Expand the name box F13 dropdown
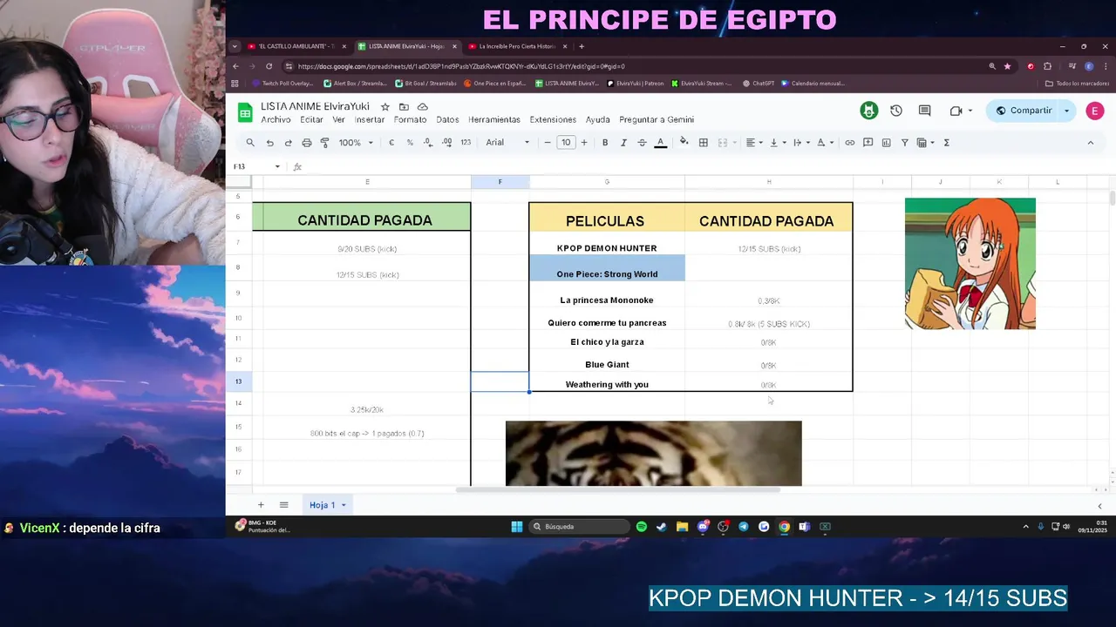Viewport: 1116px width, 627px height. click(x=277, y=166)
